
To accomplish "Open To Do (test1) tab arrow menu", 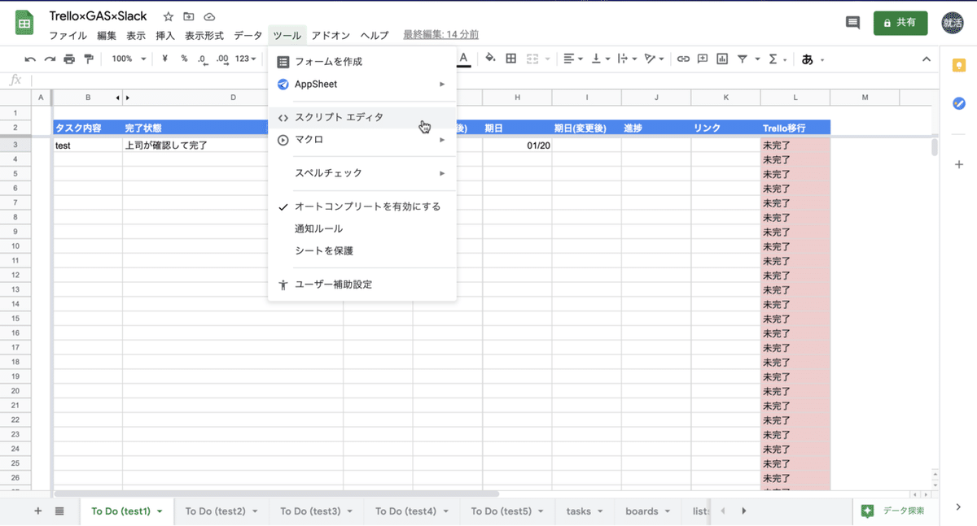I will tap(160, 511).
